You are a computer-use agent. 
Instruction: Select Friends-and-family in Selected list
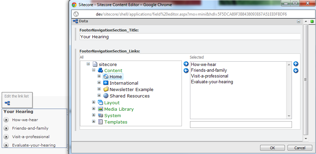tap(209, 70)
